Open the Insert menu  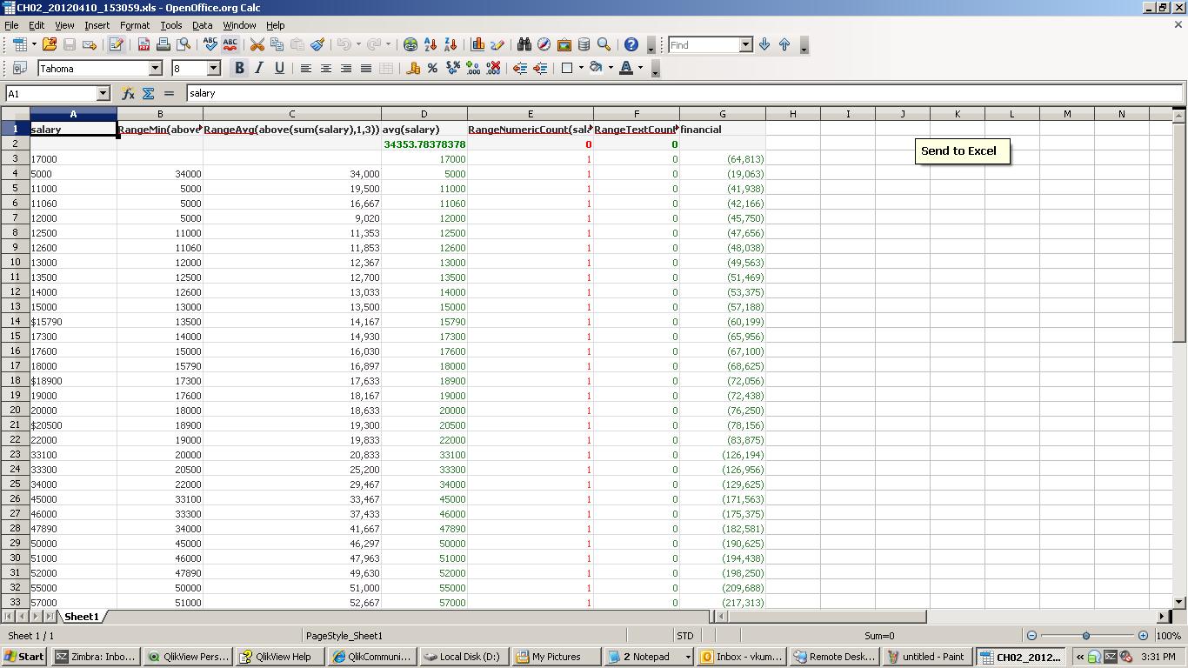coord(97,25)
